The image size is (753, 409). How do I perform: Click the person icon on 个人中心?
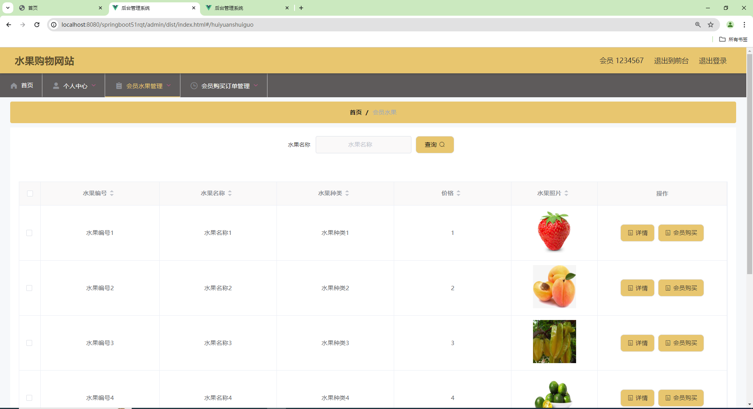pyautogui.click(x=56, y=86)
